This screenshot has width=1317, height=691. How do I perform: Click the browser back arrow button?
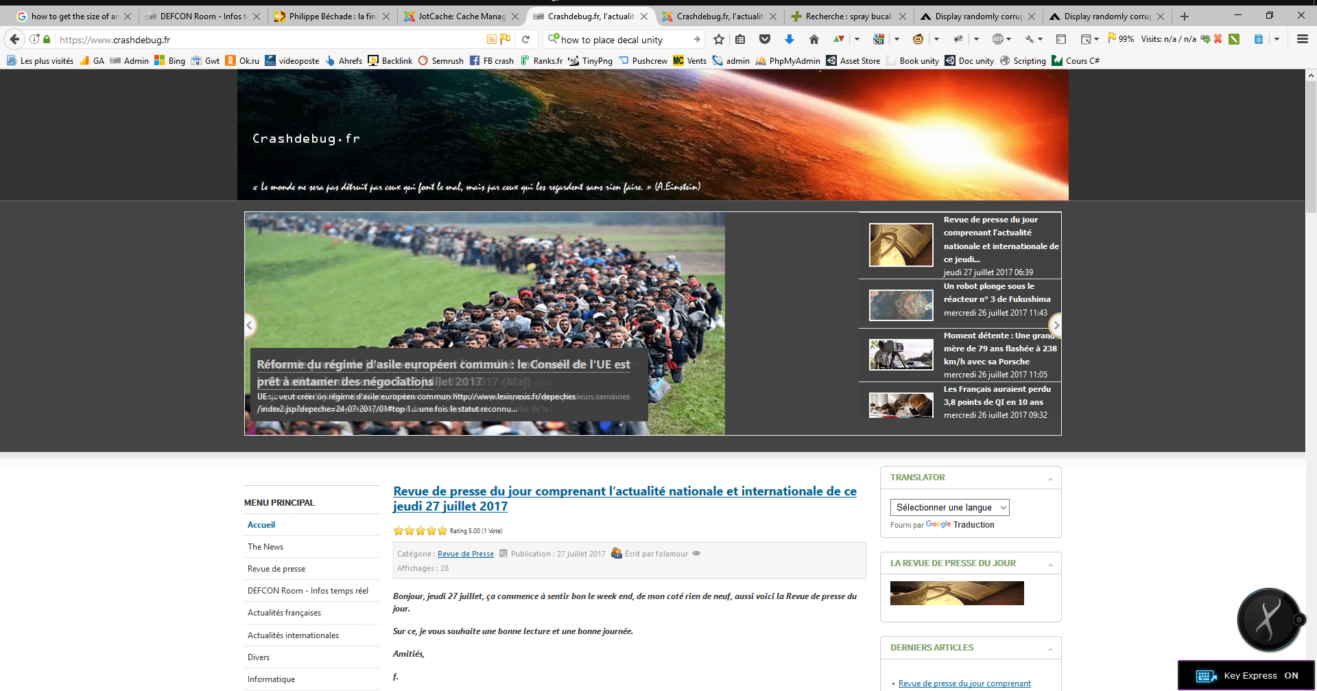click(14, 39)
